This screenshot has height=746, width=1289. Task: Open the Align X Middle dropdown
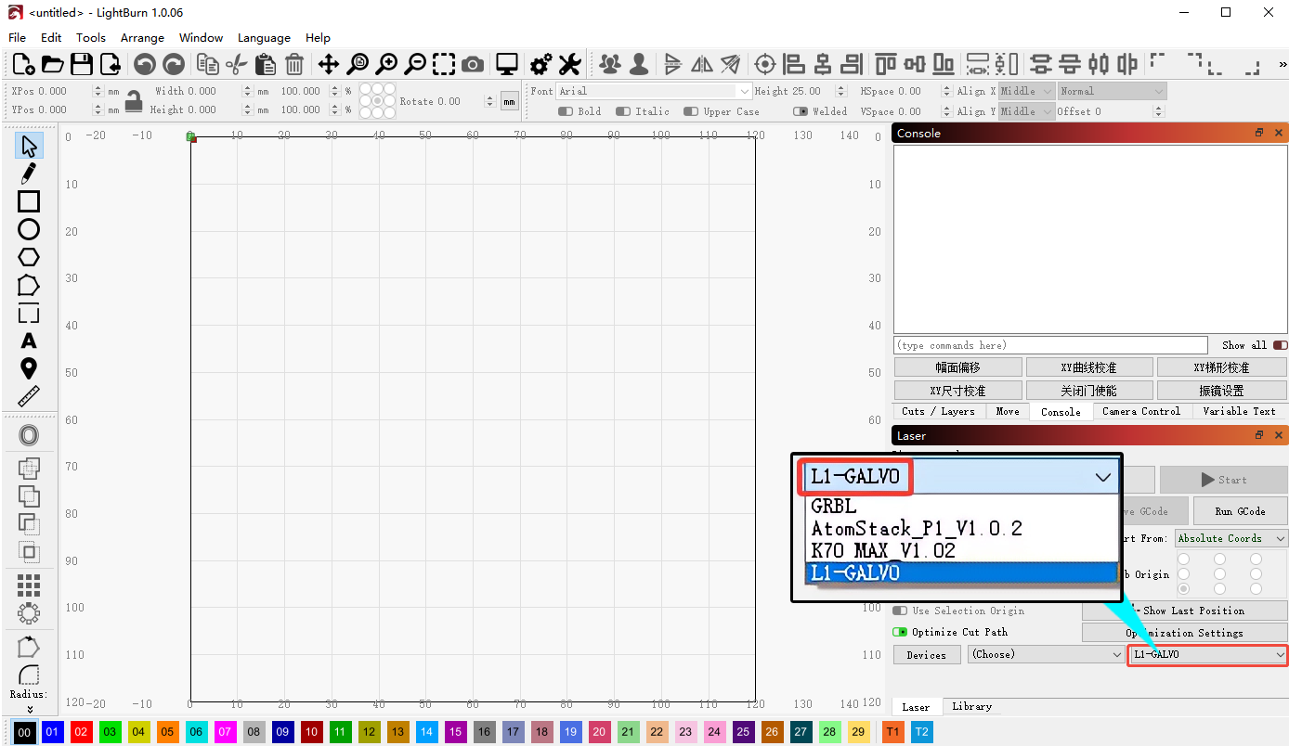pos(1027,91)
